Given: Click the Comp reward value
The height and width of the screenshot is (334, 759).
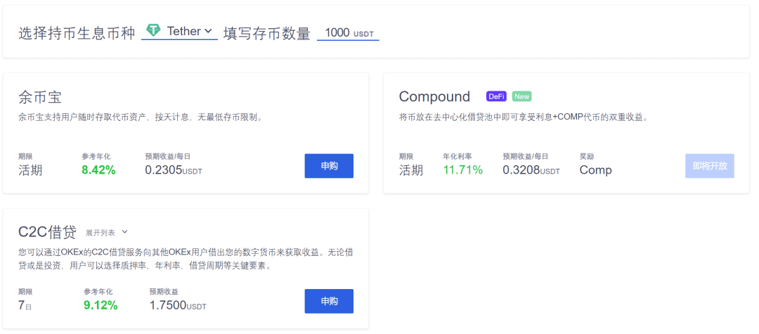Looking at the screenshot, I should (x=595, y=170).
